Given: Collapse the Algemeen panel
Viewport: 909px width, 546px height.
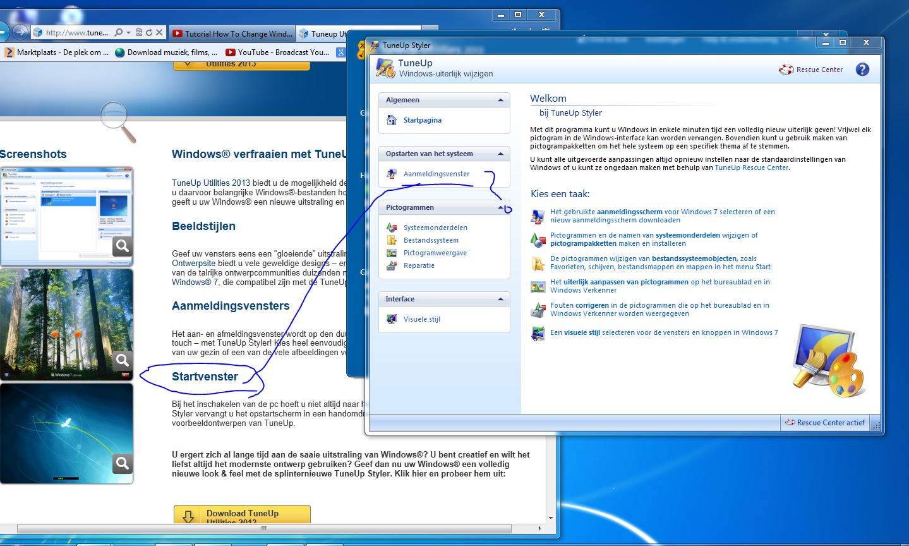Looking at the screenshot, I should (x=501, y=100).
